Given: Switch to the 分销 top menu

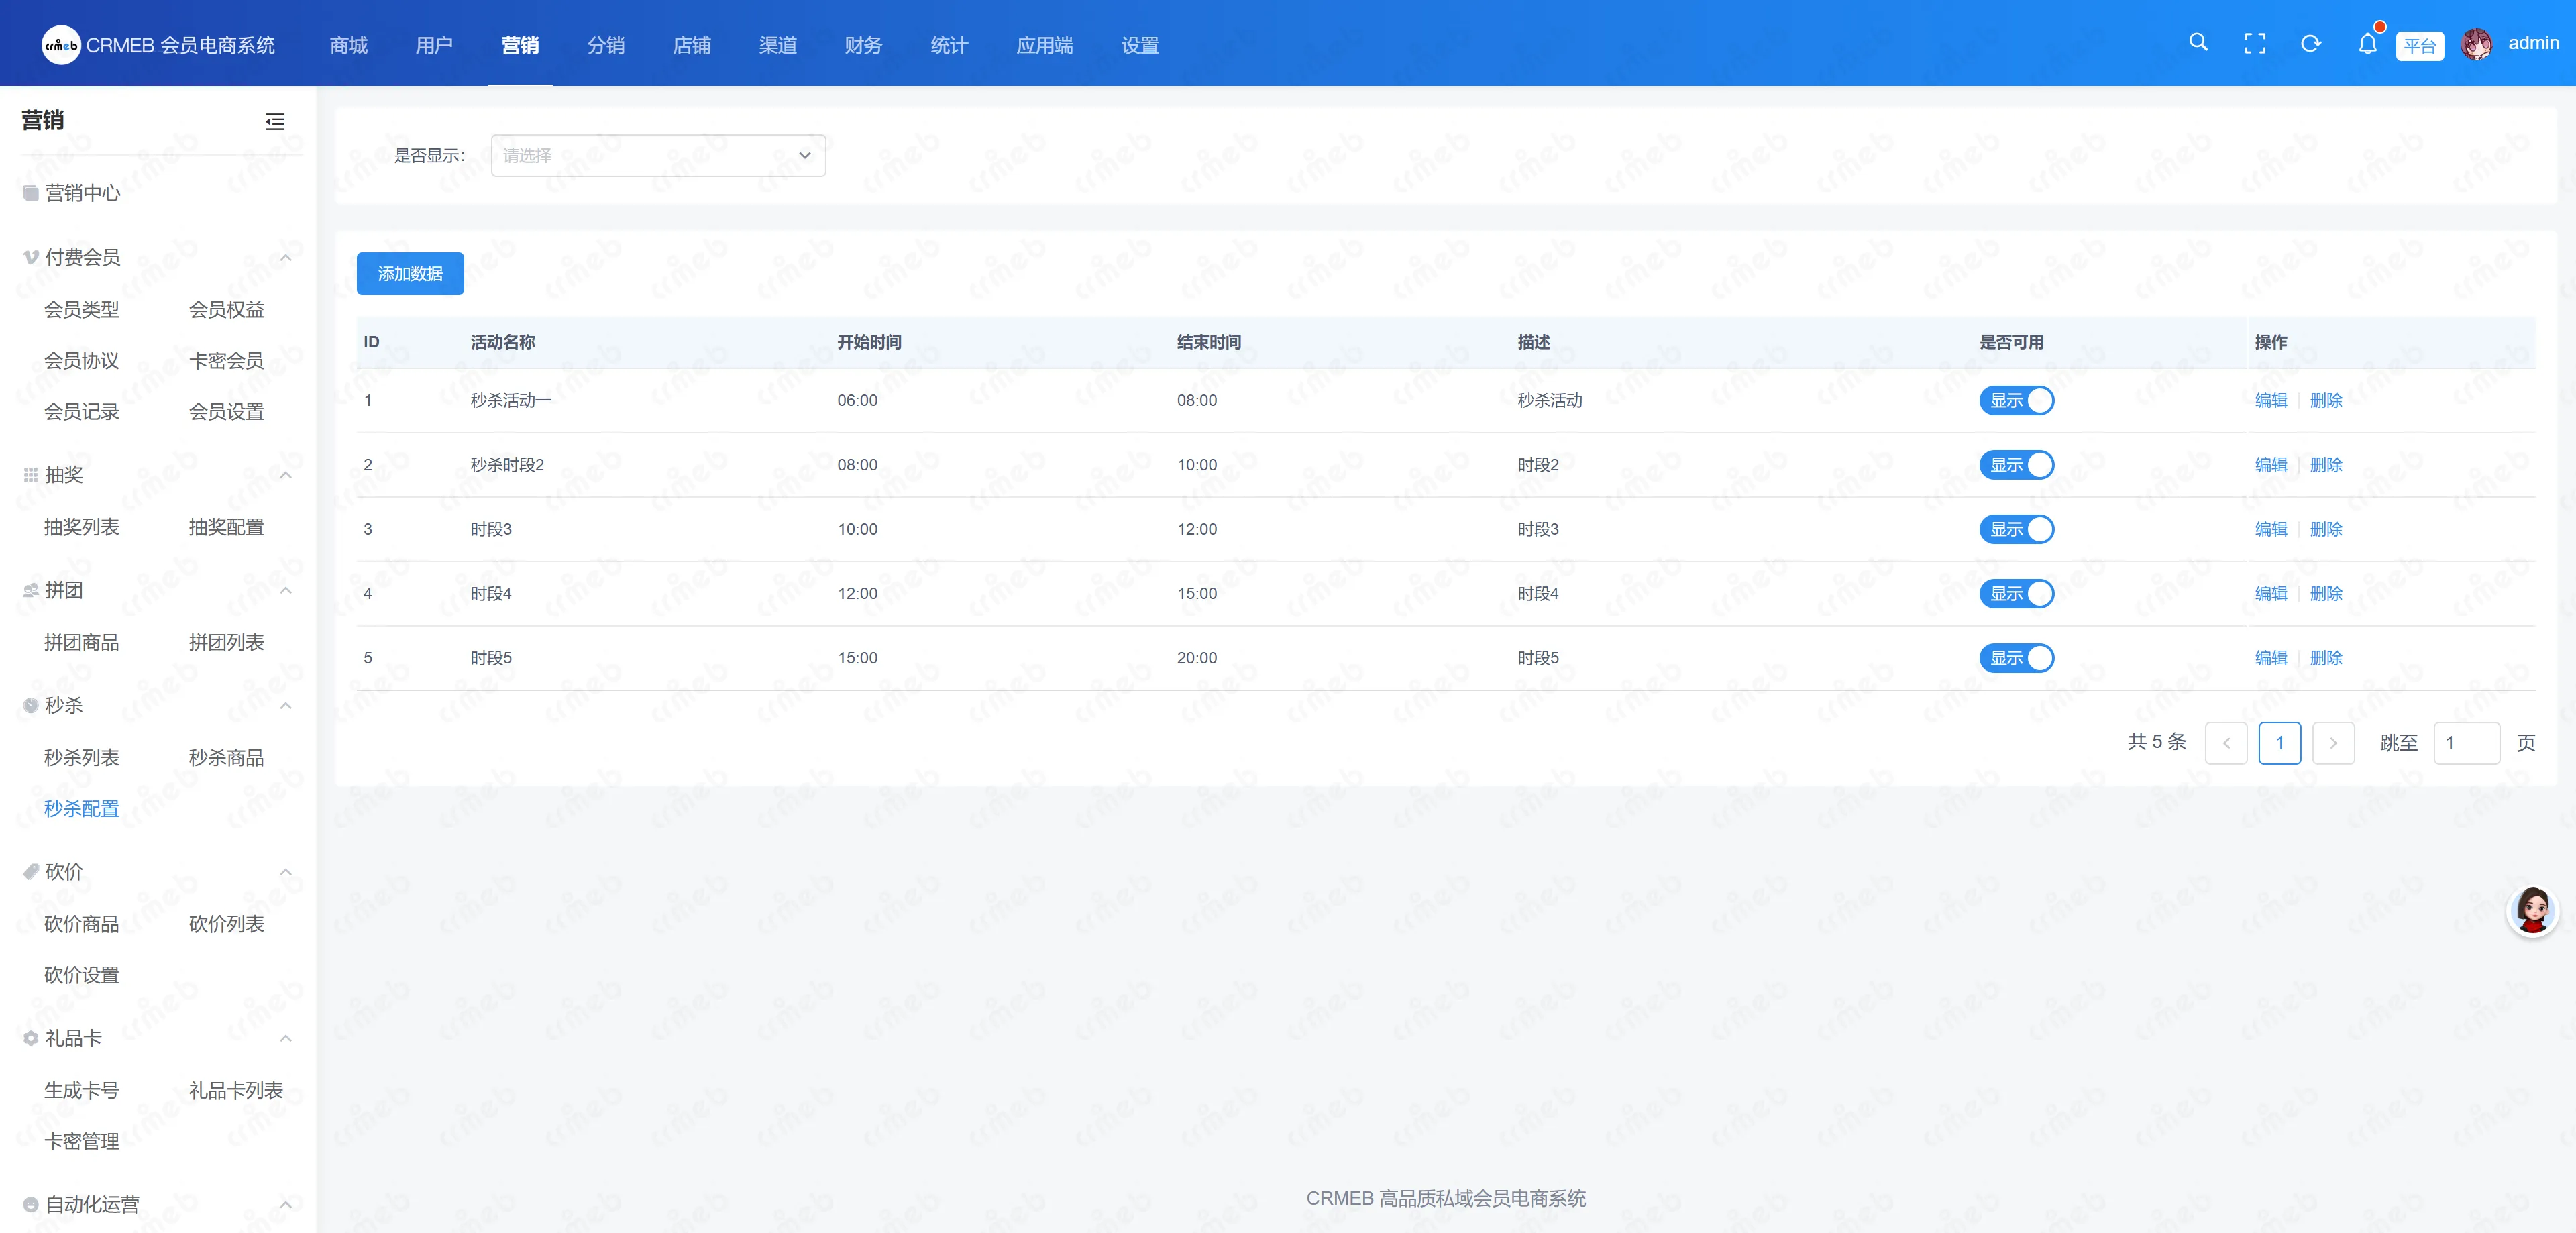Looking at the screenshot, I should click(606, 45).
